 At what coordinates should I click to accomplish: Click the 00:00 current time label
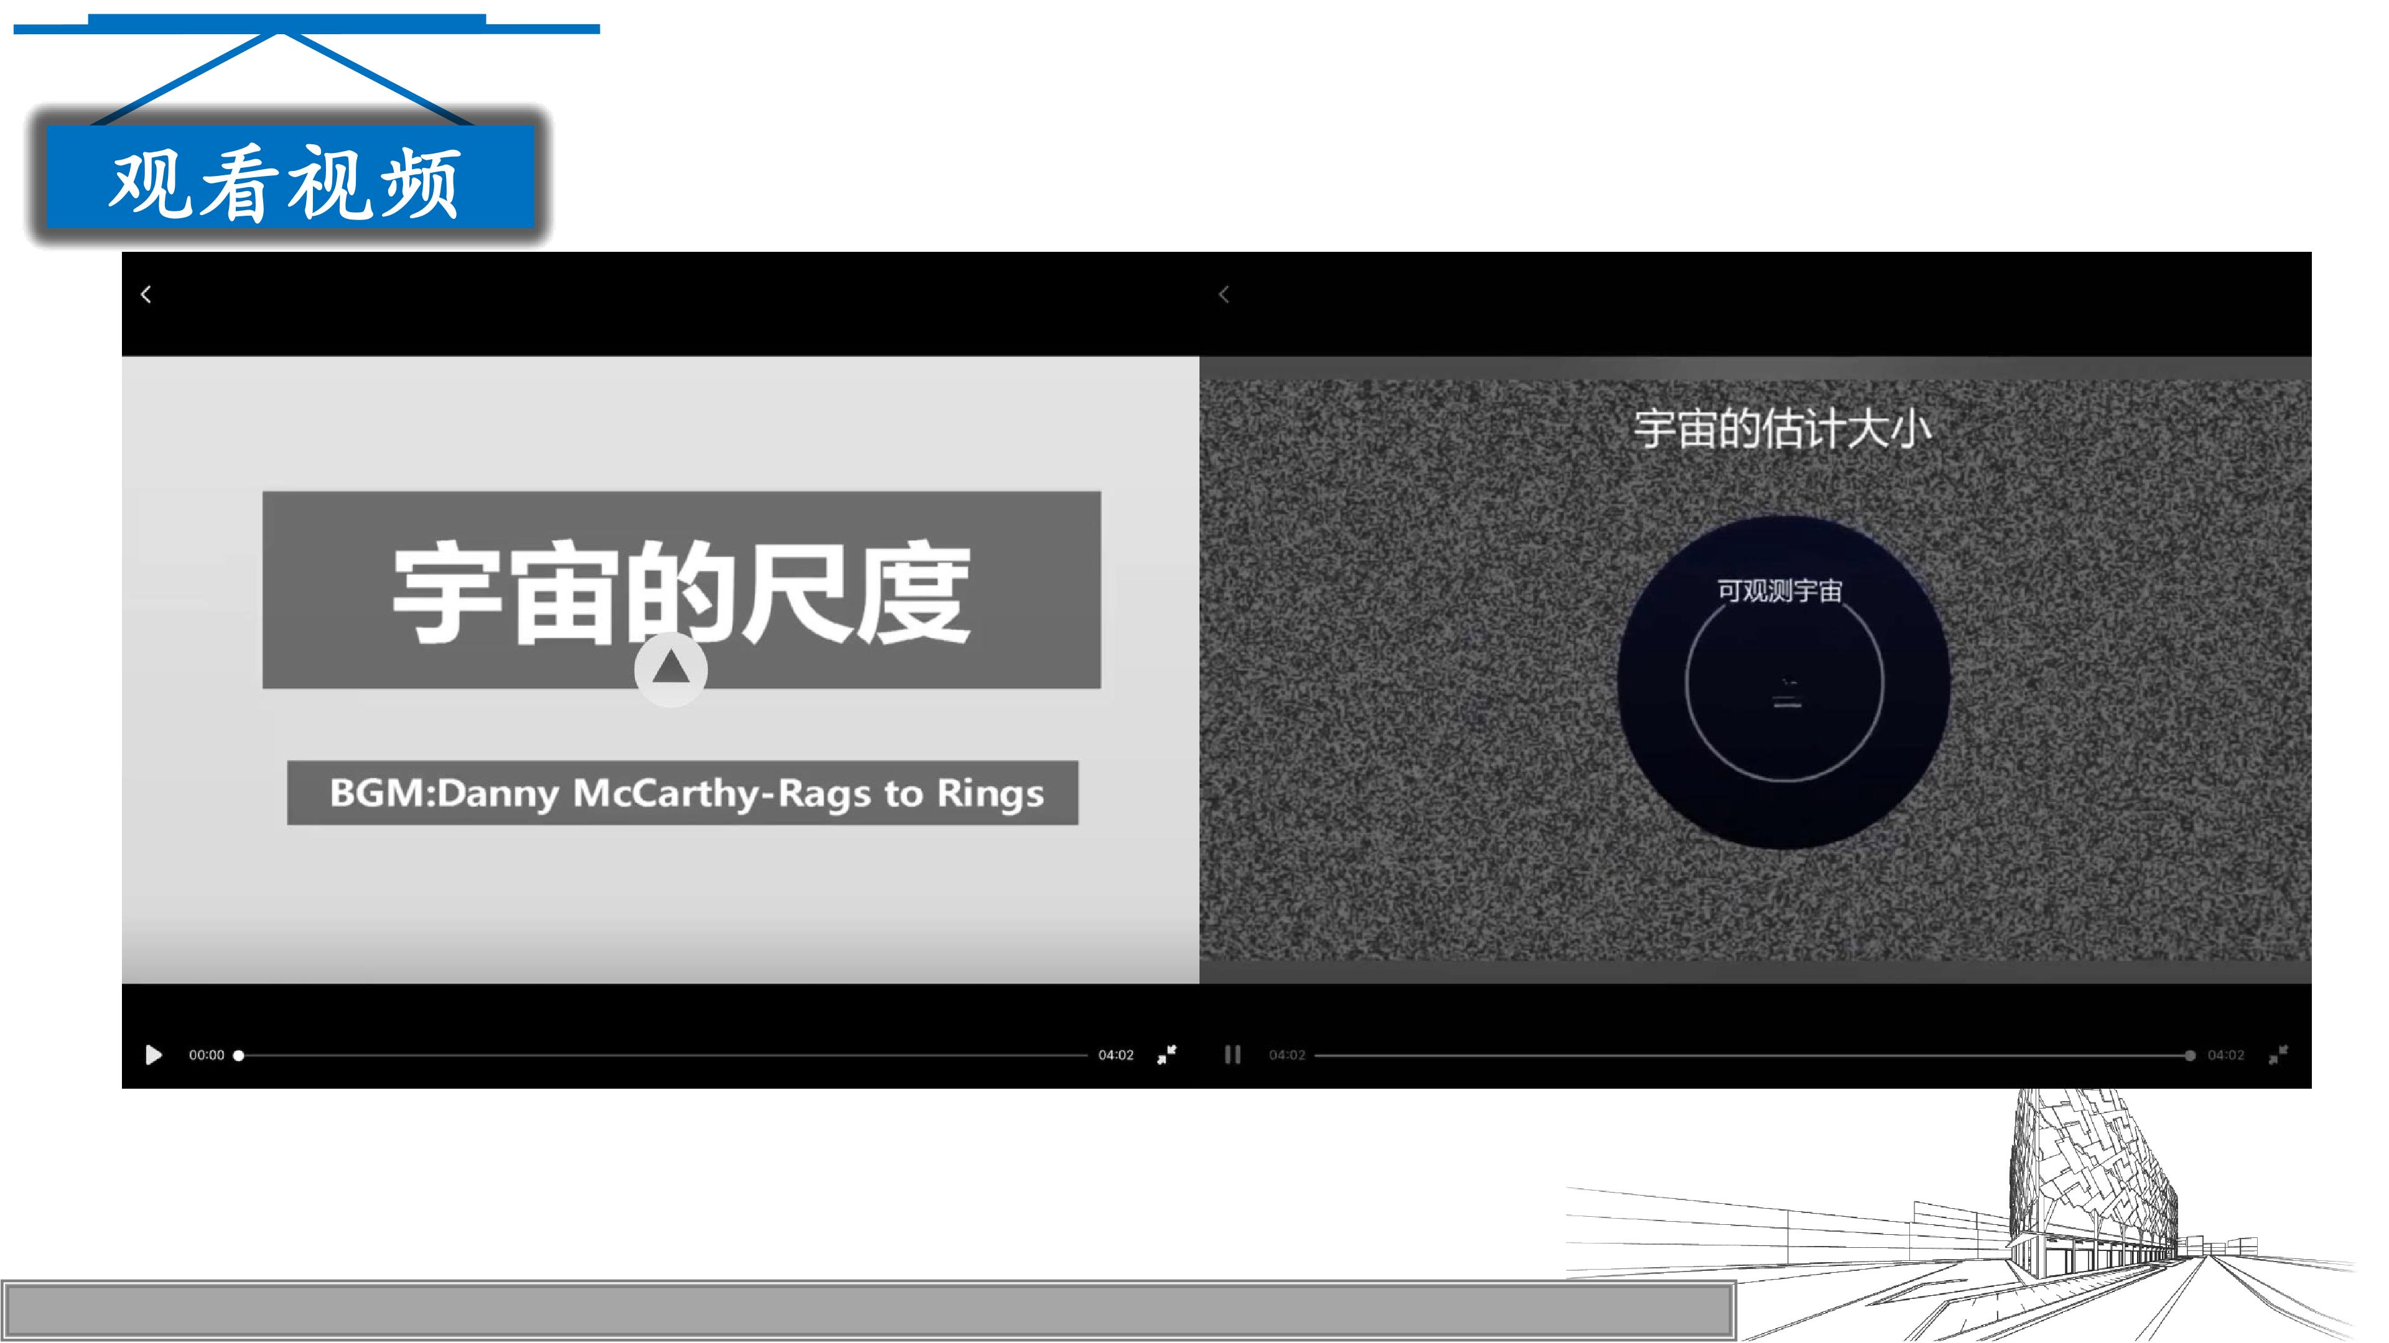pyautogui.click(x=207, y=1055)
